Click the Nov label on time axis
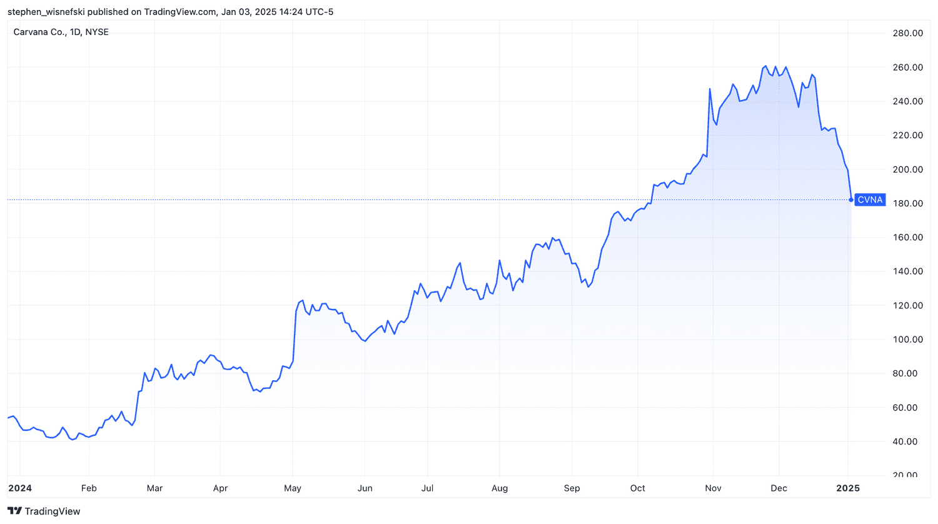938x524 pixels. point(713,488)
